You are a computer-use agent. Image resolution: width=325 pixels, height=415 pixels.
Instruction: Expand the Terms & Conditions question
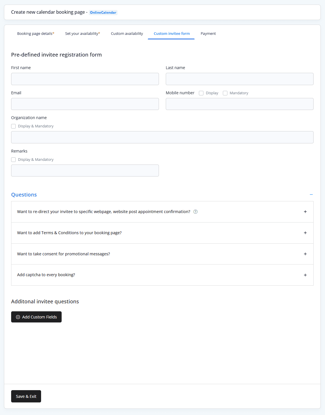[x=305, y=233]
